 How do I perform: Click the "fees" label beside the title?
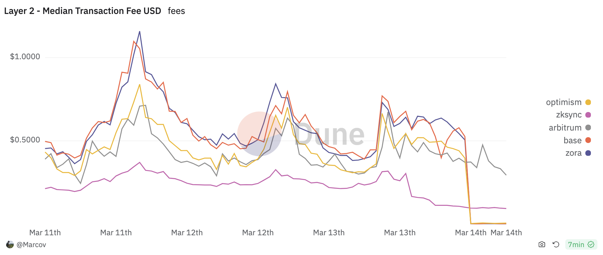coord(176,11)
